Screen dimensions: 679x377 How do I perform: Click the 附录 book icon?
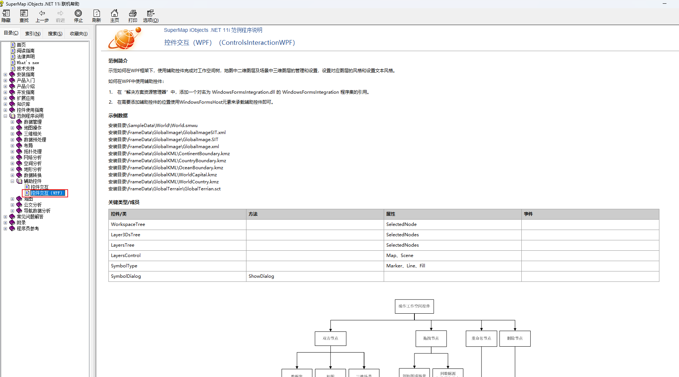click(x=12, y=223)
